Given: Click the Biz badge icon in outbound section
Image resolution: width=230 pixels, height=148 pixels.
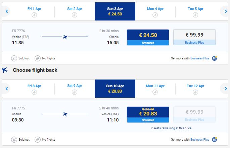Looking at the screenshot, I should click(214, 58).
